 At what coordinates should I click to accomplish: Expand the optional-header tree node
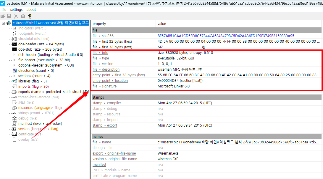[x=14, y=65]
